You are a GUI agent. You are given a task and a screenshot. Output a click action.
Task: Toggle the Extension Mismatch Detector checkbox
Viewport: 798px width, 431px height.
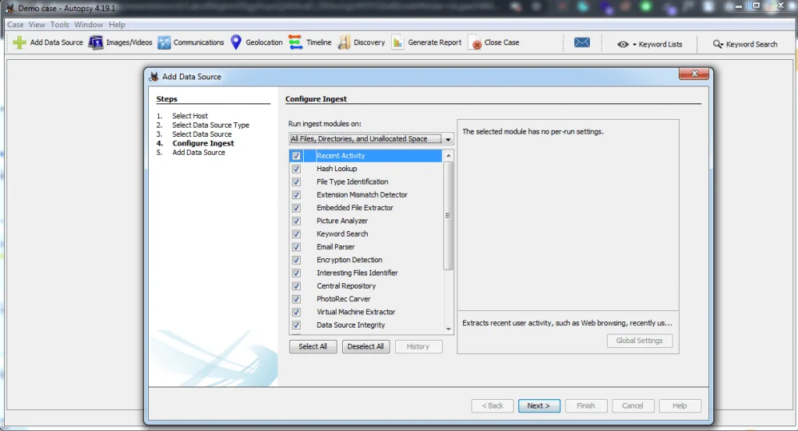tap(296, 194)
